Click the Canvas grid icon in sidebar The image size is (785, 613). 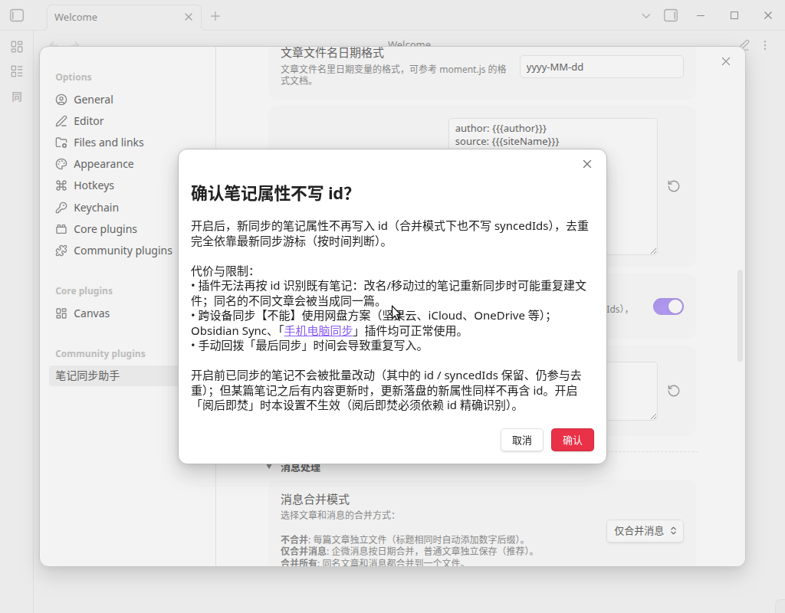pos(61,313)
